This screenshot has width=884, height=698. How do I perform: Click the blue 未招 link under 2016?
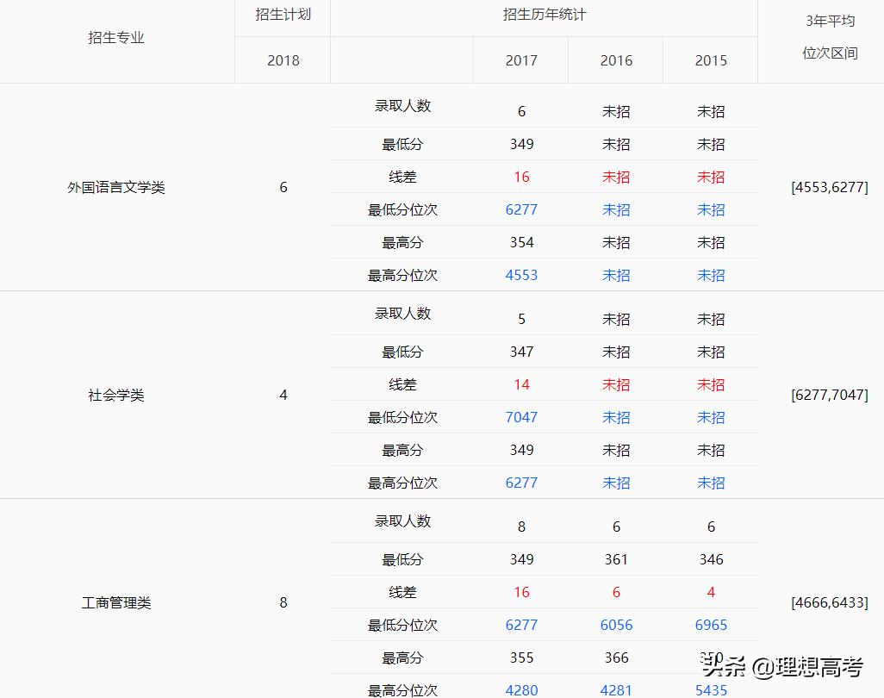point(616,209)
